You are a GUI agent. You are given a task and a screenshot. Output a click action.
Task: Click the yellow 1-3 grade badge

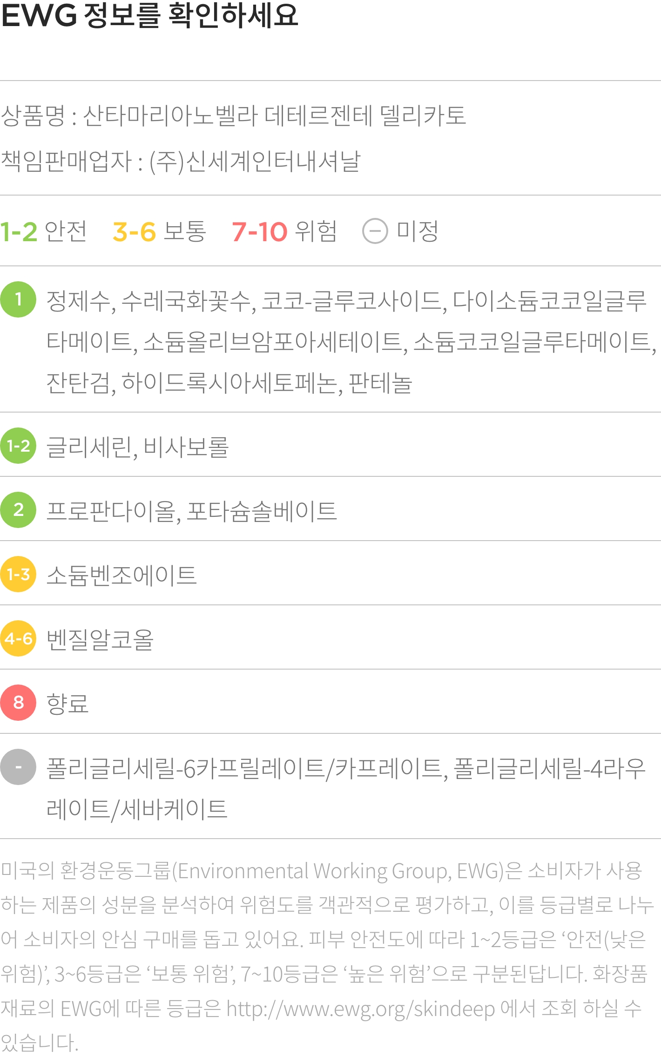18,574
